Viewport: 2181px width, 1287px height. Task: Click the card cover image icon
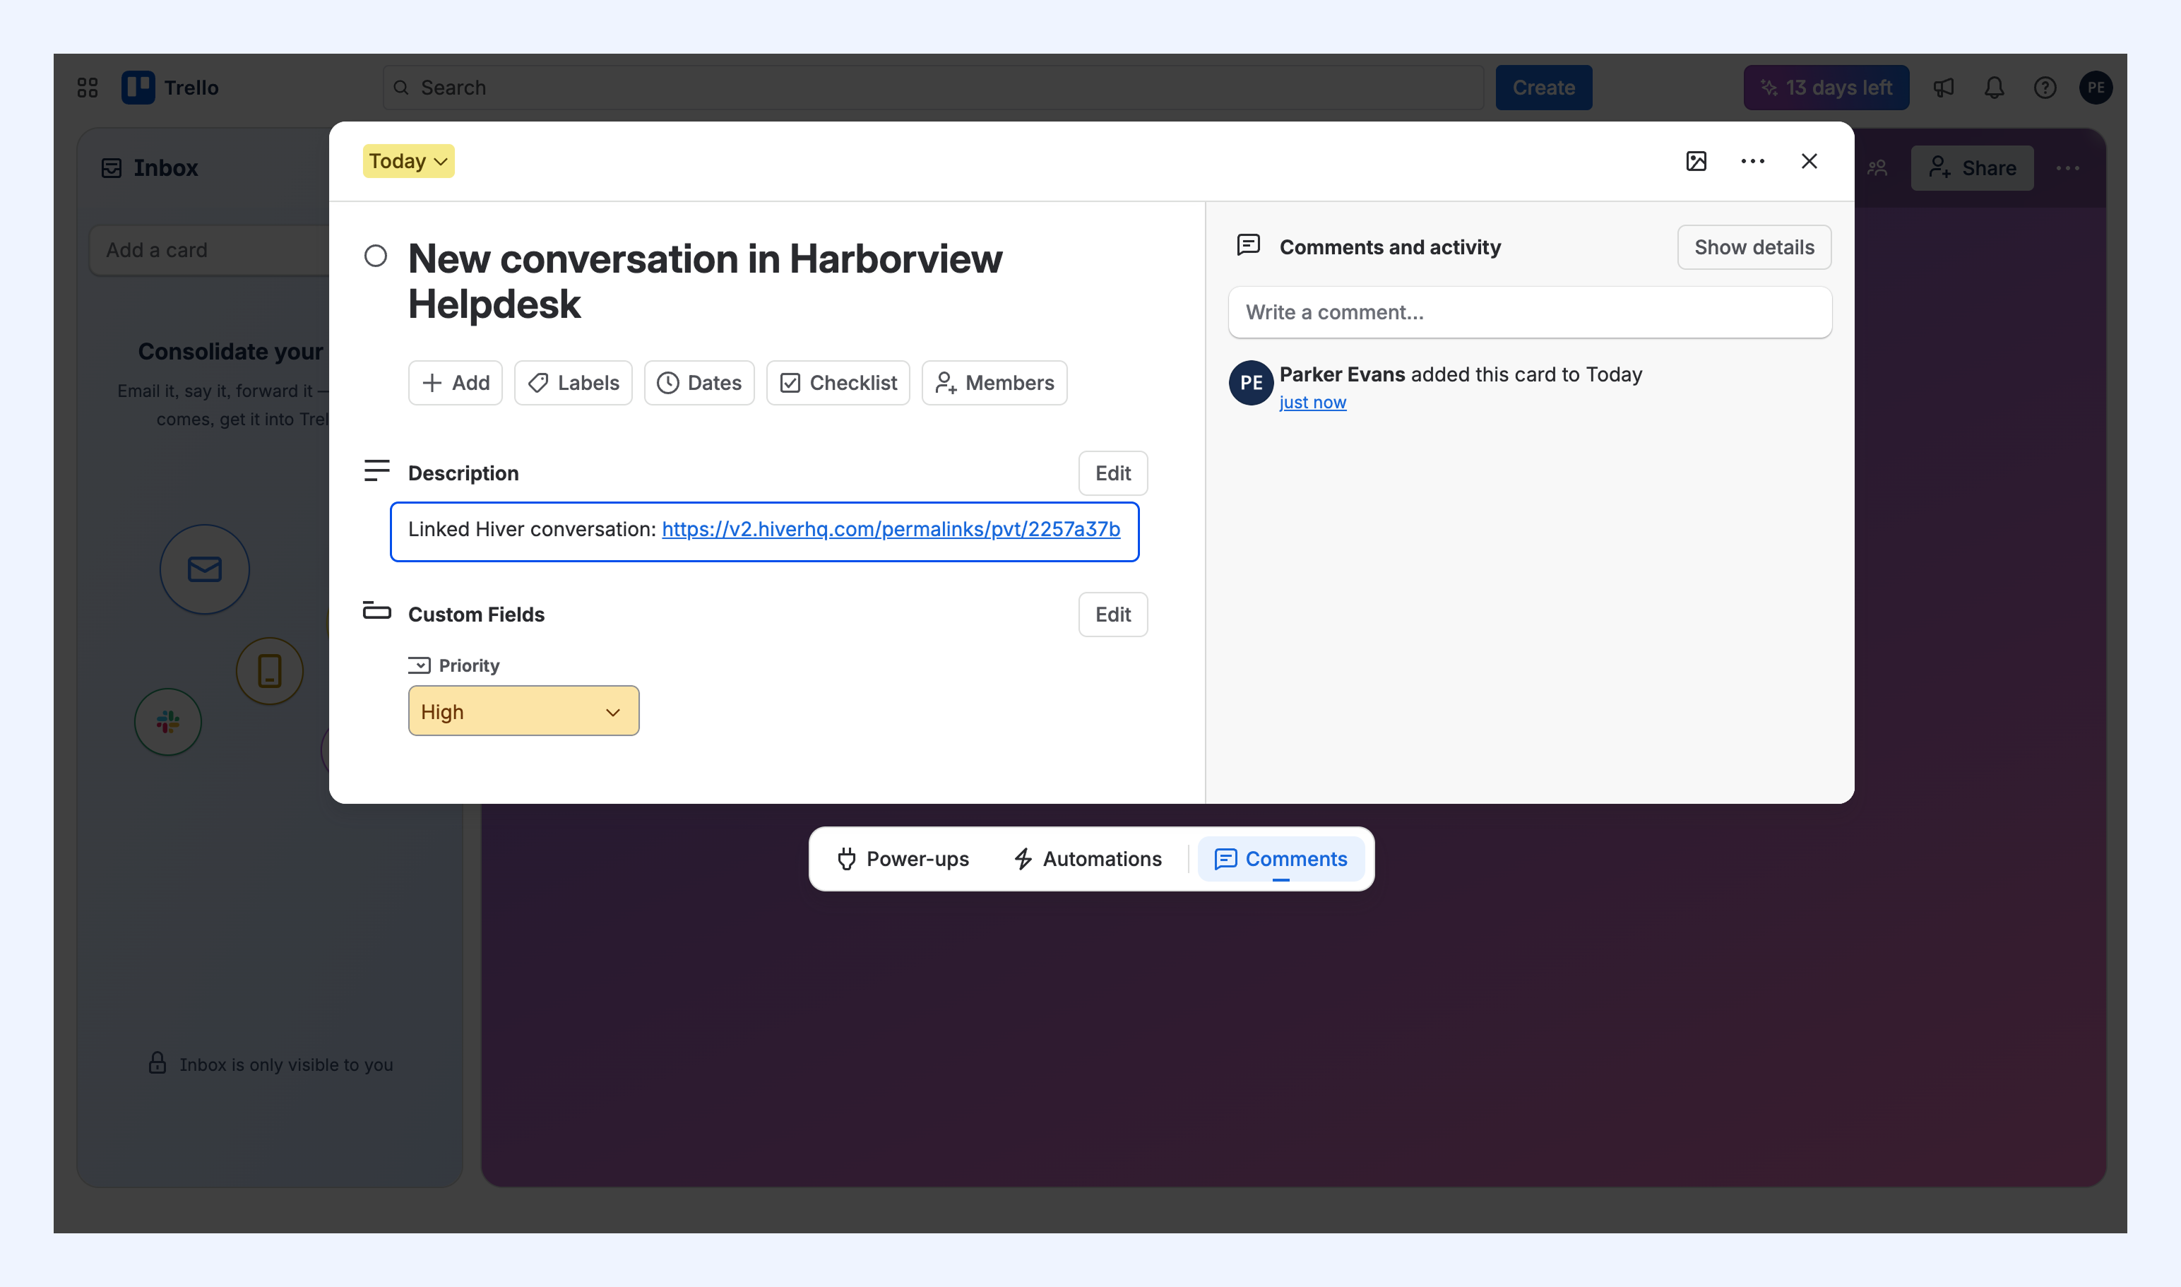pos(1696,161)
